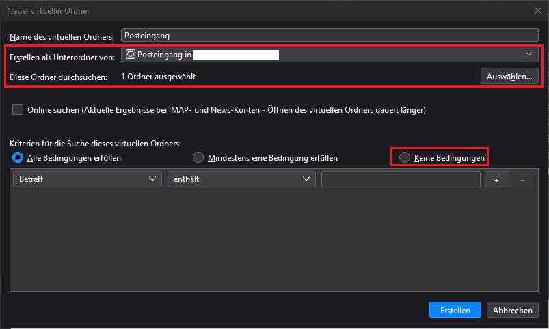The image size is (549, 329).
Task: Choose the Keine Bedingungen radio button
Action: pos(405,158)
